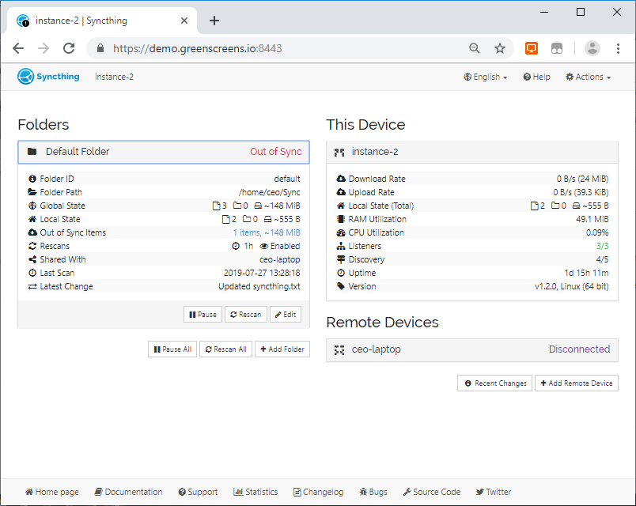Click the Uptime clock icon
The image size is (636, 506).
[x=341, y=273]
